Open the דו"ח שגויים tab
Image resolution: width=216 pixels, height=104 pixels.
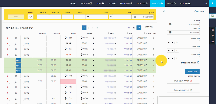142,3
